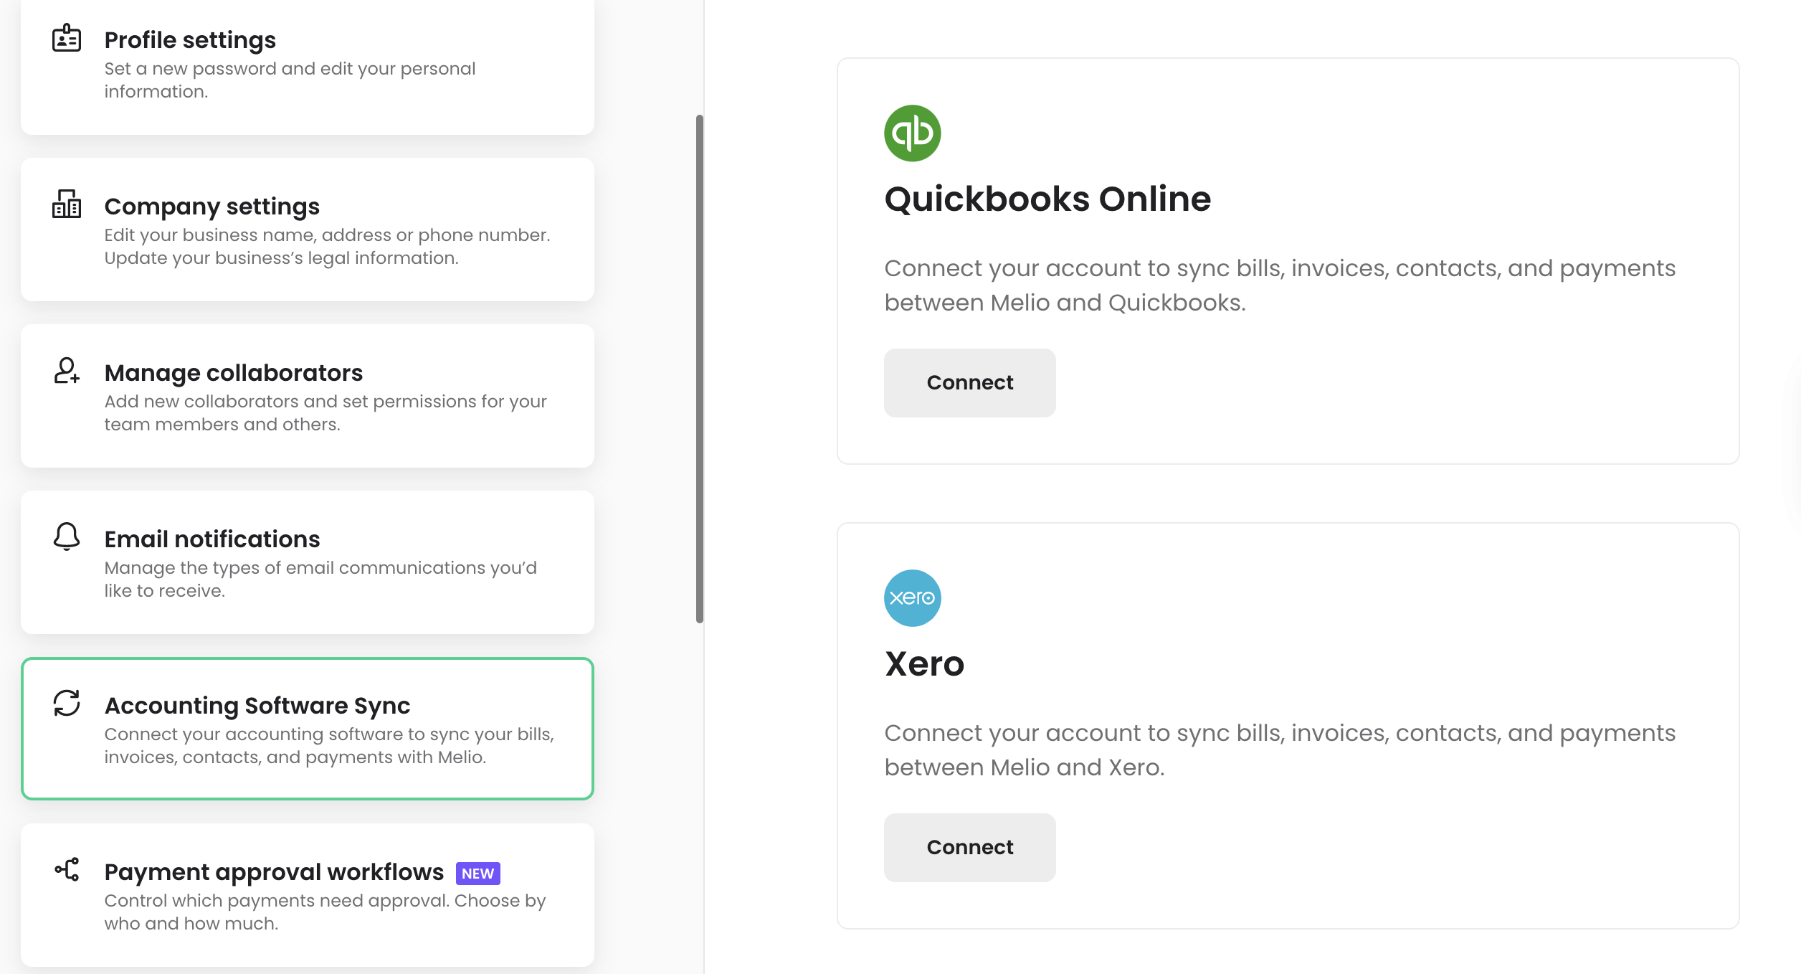Click the green QuickBooks logo
This screenshot has height=974, width=1801.
click(x=912, y=133)
